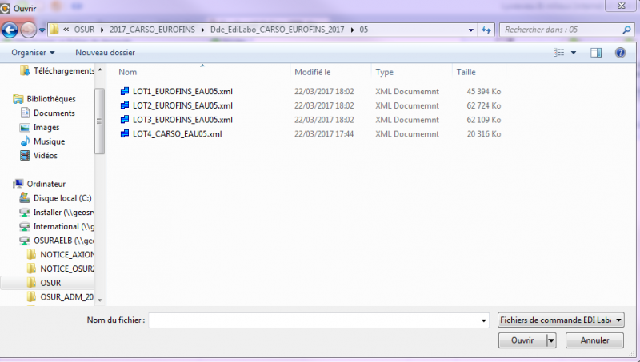Viewport: 640px width, 362px height.
Task: Click the Annuler button
Action: click(594, 340)
